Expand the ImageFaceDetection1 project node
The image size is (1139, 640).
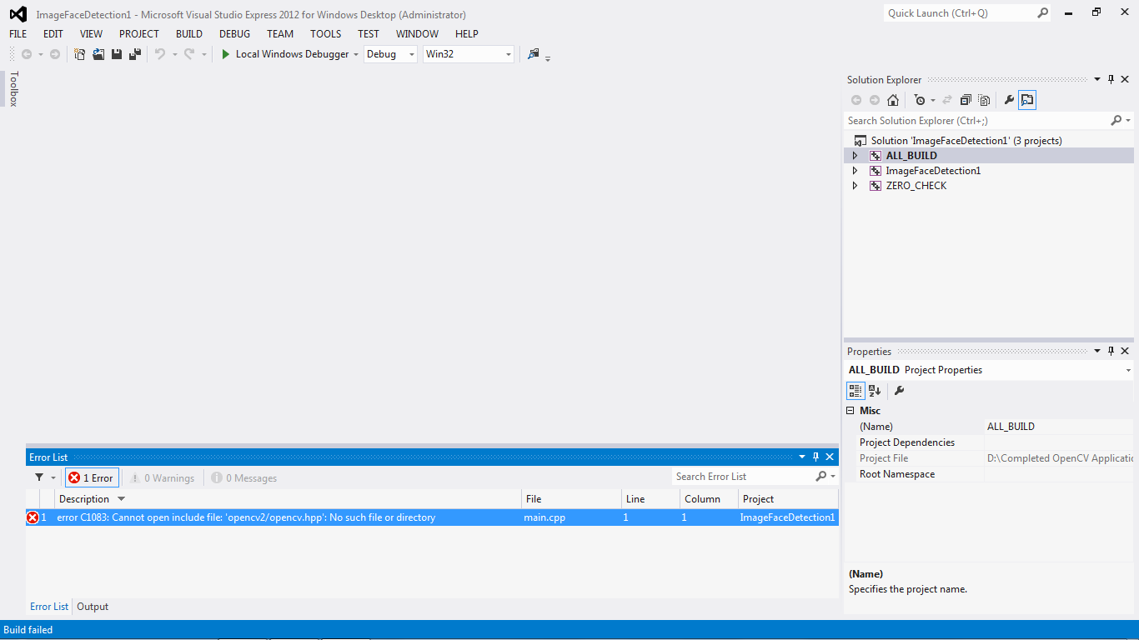tap(855, 171)
